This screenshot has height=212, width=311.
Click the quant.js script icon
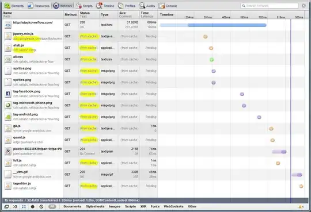[8, 140]
